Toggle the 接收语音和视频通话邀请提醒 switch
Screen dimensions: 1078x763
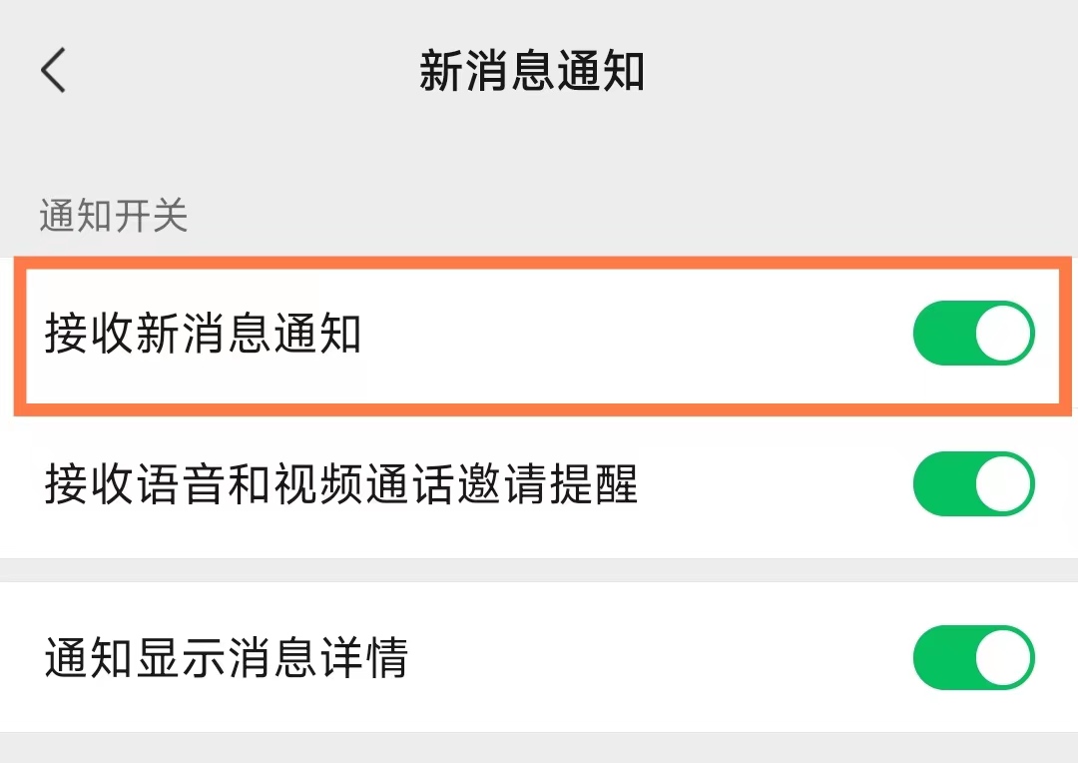tap(973, 484)
